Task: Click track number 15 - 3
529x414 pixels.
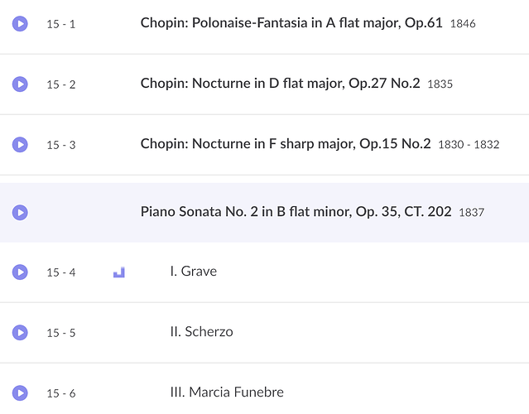Action: [61, 145]
